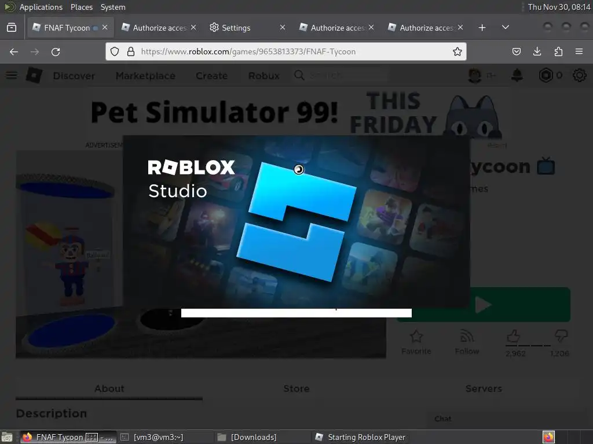Open the tracking protection shield icon
Viewport: 593px width, 444px height.
tap(115, 51)
